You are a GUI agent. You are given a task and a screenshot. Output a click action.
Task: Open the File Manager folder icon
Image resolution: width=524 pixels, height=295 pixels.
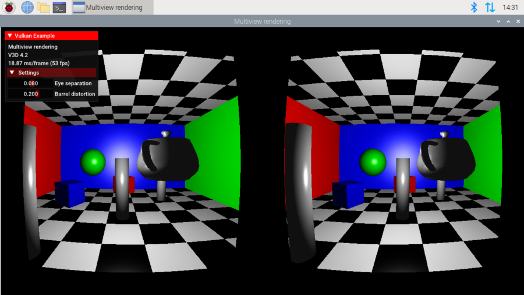[43, 8]
